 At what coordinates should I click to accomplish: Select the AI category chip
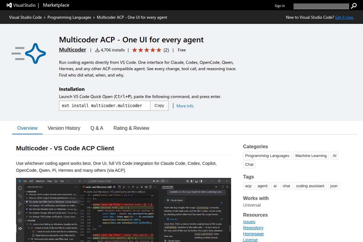pyautogui.click(x=334, y=155)
